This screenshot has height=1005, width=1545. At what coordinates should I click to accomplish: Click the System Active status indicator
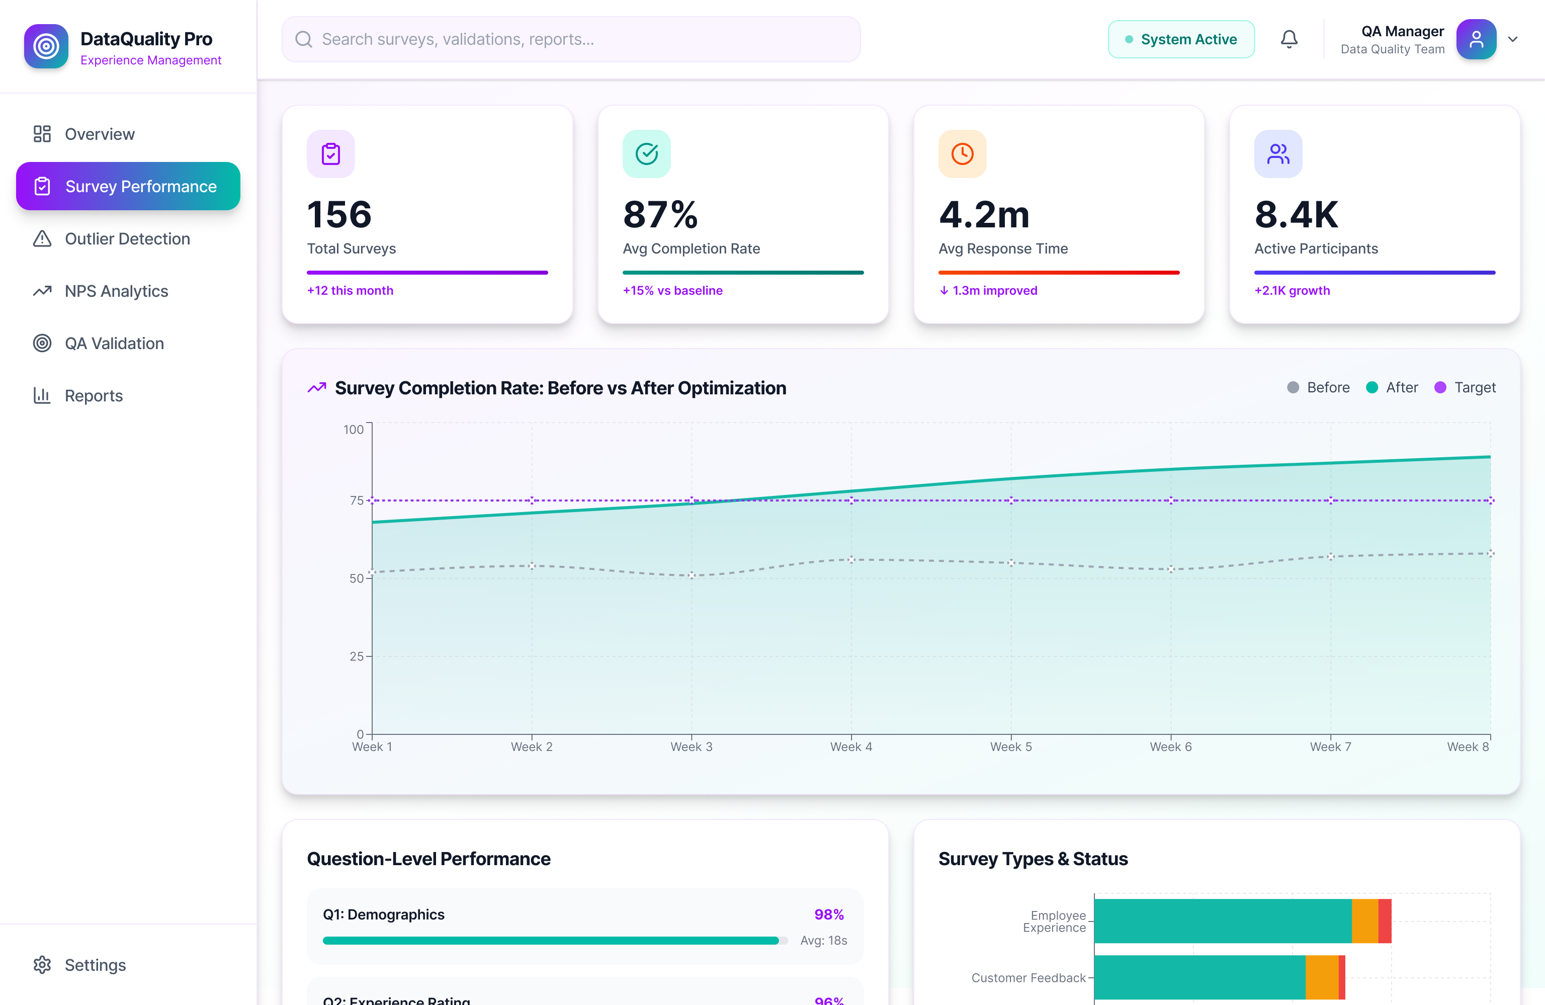(1181, 39)
